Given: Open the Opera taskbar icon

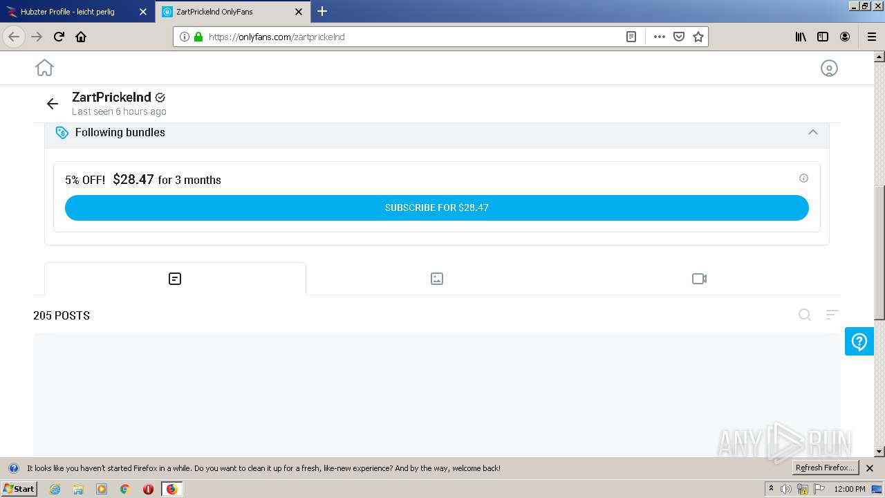Looking at the screenshot, I should click(x=148, y=489).
